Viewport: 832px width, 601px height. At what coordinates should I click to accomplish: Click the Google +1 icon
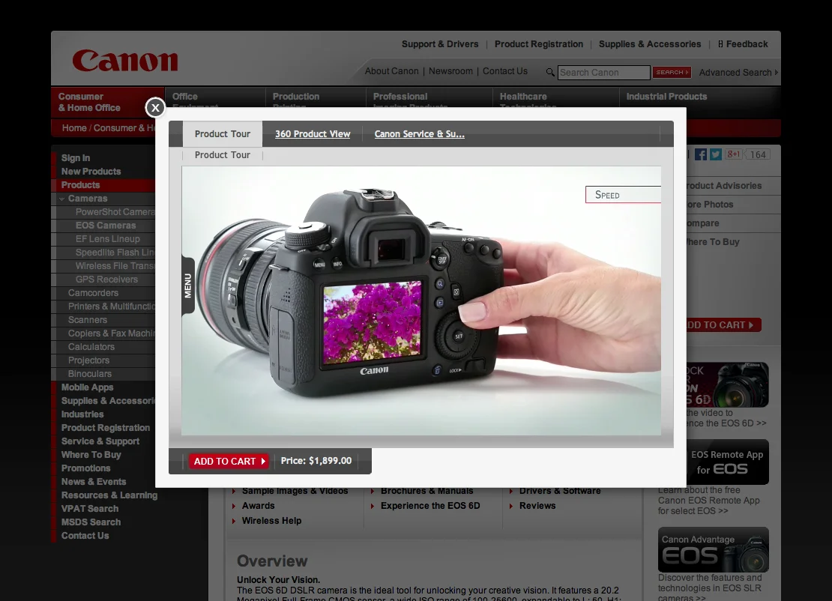point(733,154)
